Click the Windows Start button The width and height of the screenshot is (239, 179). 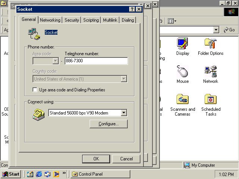point(11,174)
